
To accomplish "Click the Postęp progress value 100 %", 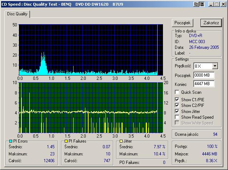I will click(x=212, y=146).
